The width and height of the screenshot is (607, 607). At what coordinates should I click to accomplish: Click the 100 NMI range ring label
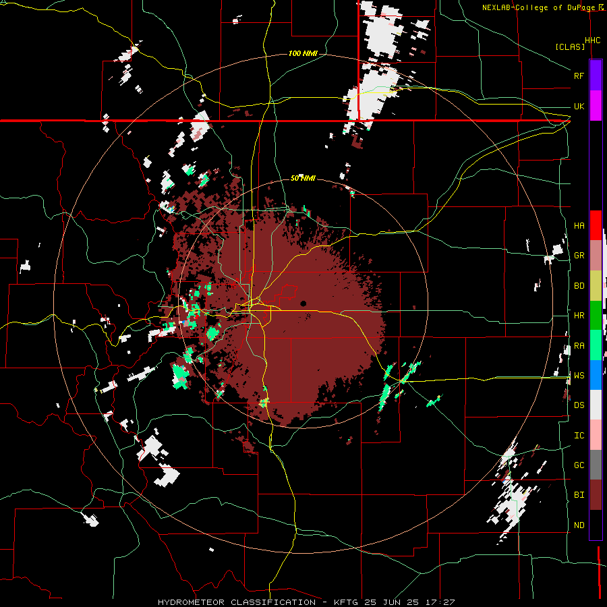[303, 53]
